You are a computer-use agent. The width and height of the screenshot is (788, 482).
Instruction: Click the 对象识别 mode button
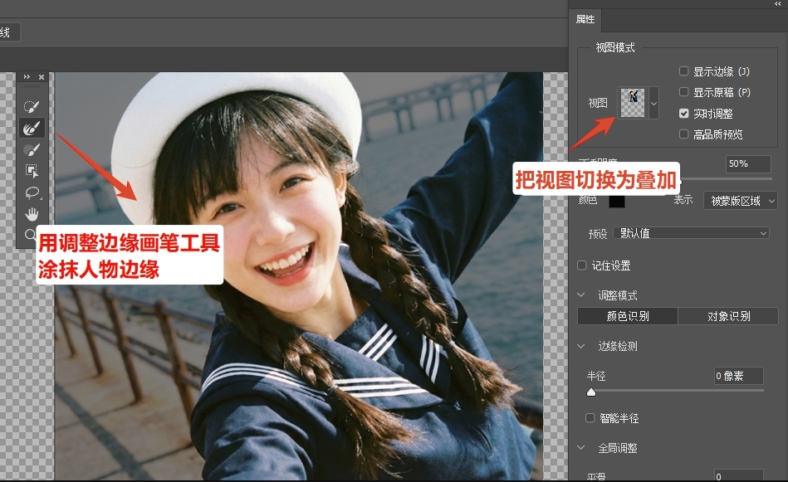click(729, 316)
